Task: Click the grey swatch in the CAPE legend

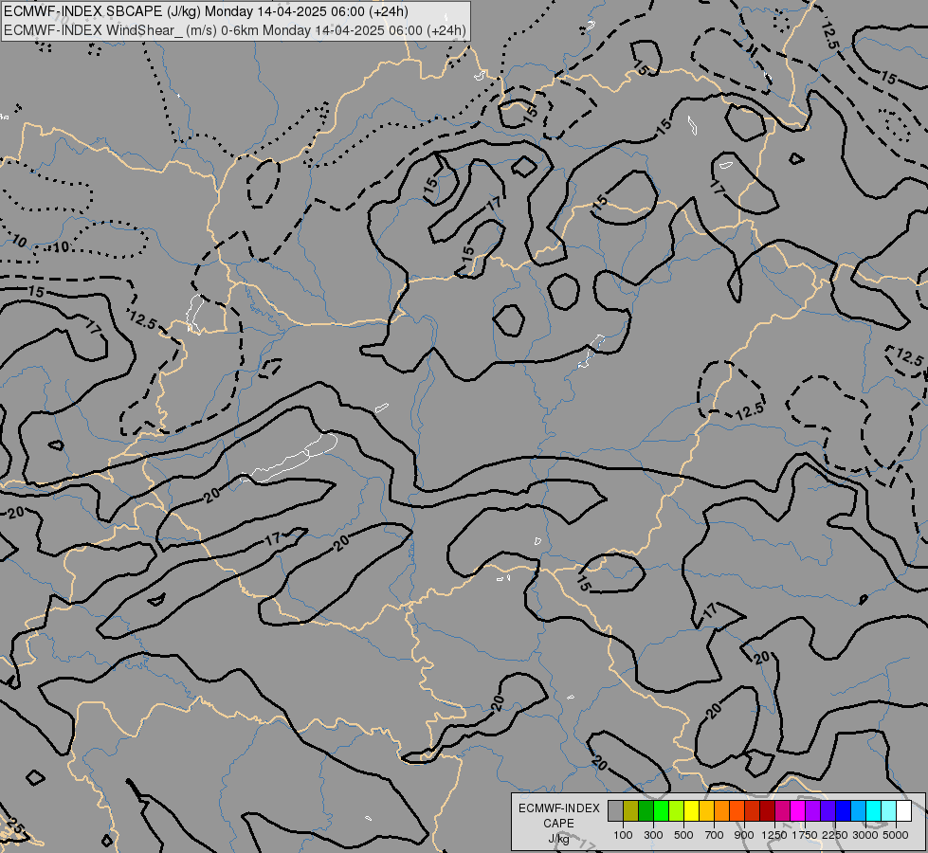Action: click(615, 811)
